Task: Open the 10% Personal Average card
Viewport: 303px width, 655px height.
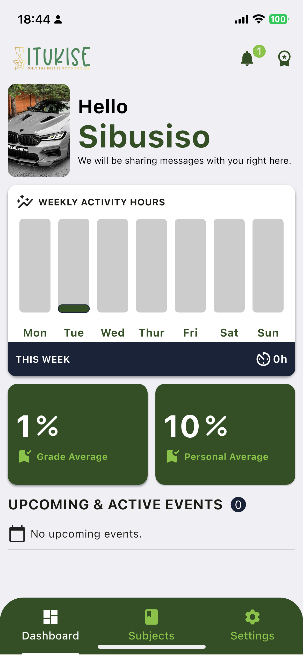Action: click(225, 434)
